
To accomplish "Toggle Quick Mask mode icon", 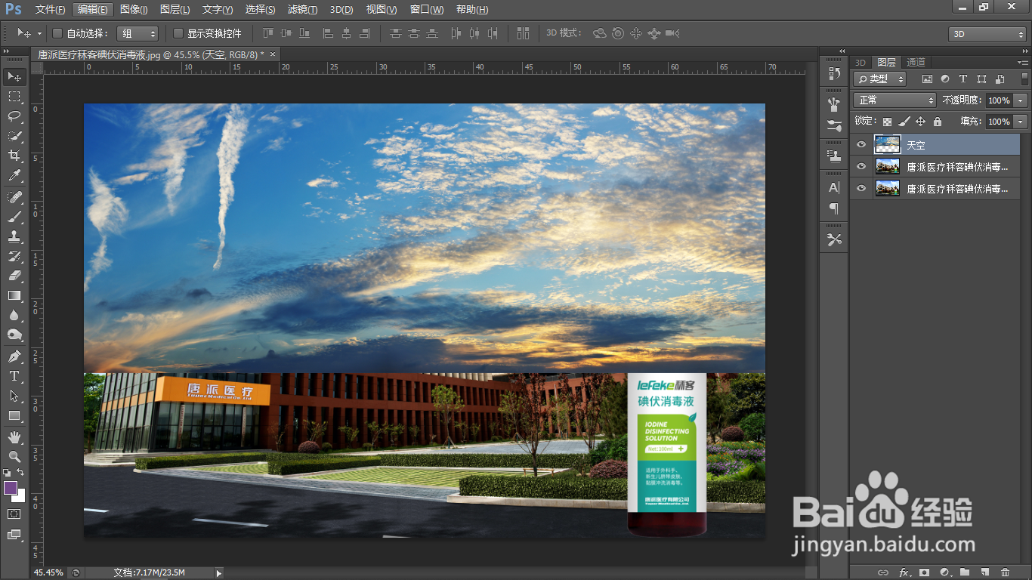I will 14,514.
